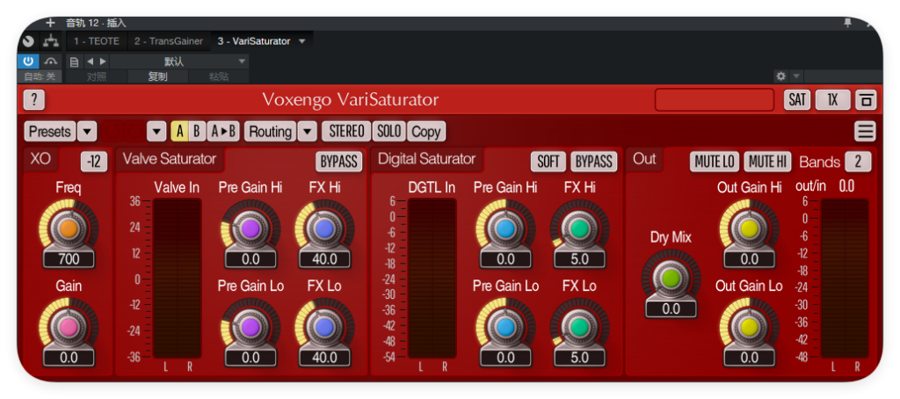Click the pin icon in the title bar
This screenshot has width=900, height=399.
pyautogui.click(x=847, y=23)
